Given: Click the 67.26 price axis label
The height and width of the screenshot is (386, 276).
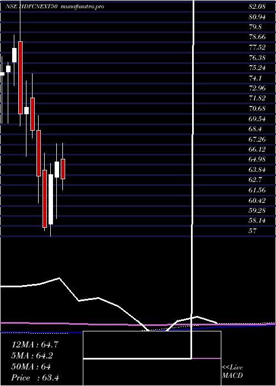Looking at the screenshot, I should pos(257,140).
